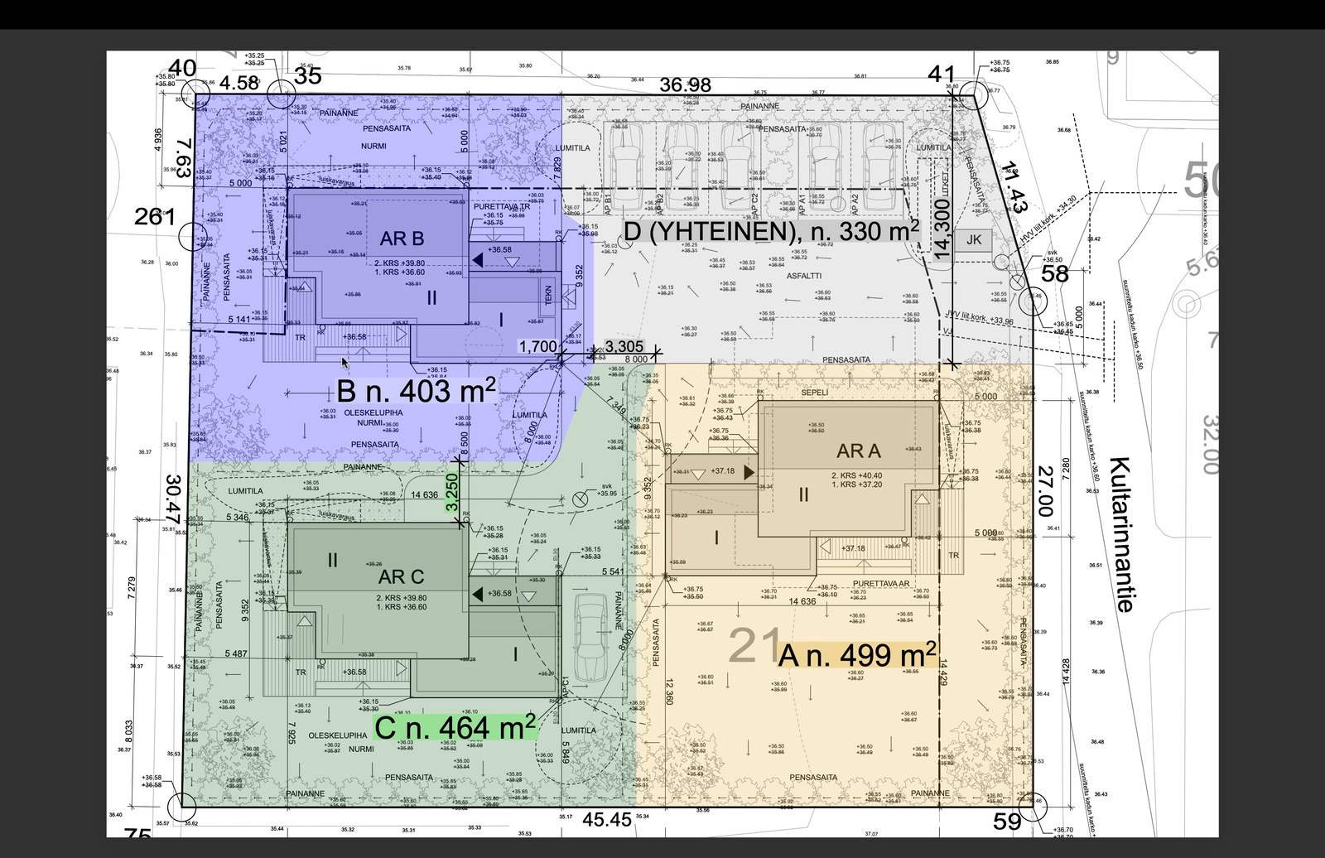Click the black entrance arrow on AR B
Screen dimensions: 1325x858
click(x=478, y=260)
